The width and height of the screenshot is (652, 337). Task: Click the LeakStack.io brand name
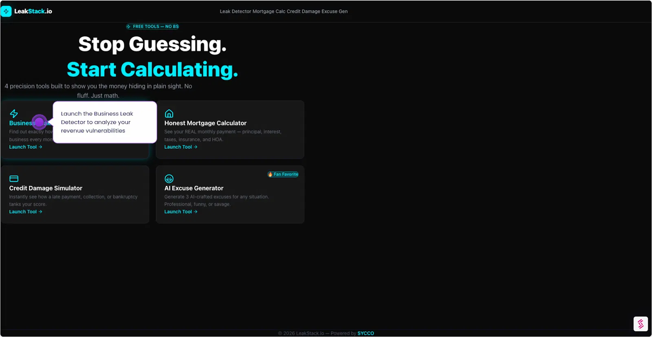click(x=33, y=11)
